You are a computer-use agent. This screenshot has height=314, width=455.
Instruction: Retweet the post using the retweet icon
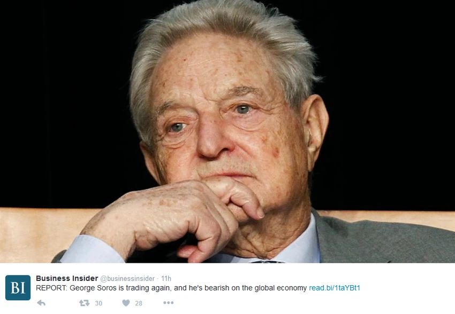[x=84, y=303]
